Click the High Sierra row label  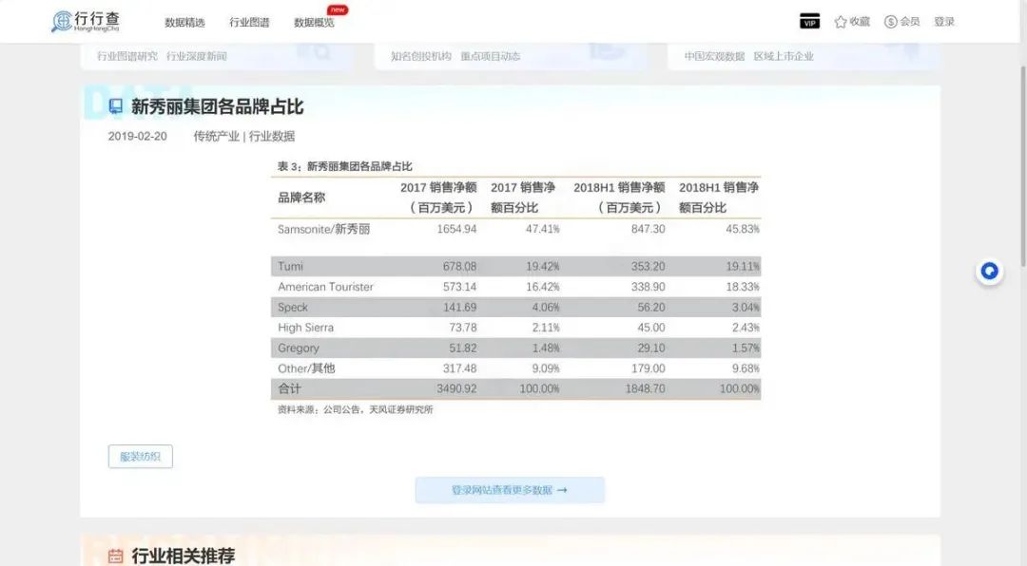pos(306,328)
